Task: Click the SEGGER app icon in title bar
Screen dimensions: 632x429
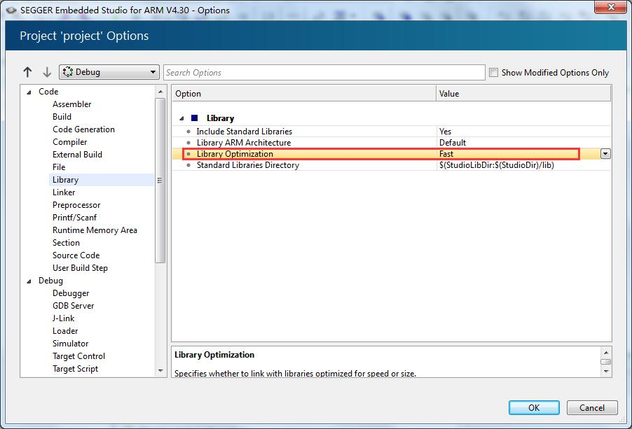Action: tap(11, 10)
